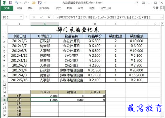Image resolution: width=165 pixels, height=118 pixels.
Task: Switch to the 插入 ribbon tab
Action: coord(31,8)
